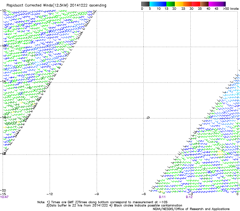The height and width of the screenshot is (211, 240).
Task: Click the small black circle near -16 latitude
Action: [148, 118]
